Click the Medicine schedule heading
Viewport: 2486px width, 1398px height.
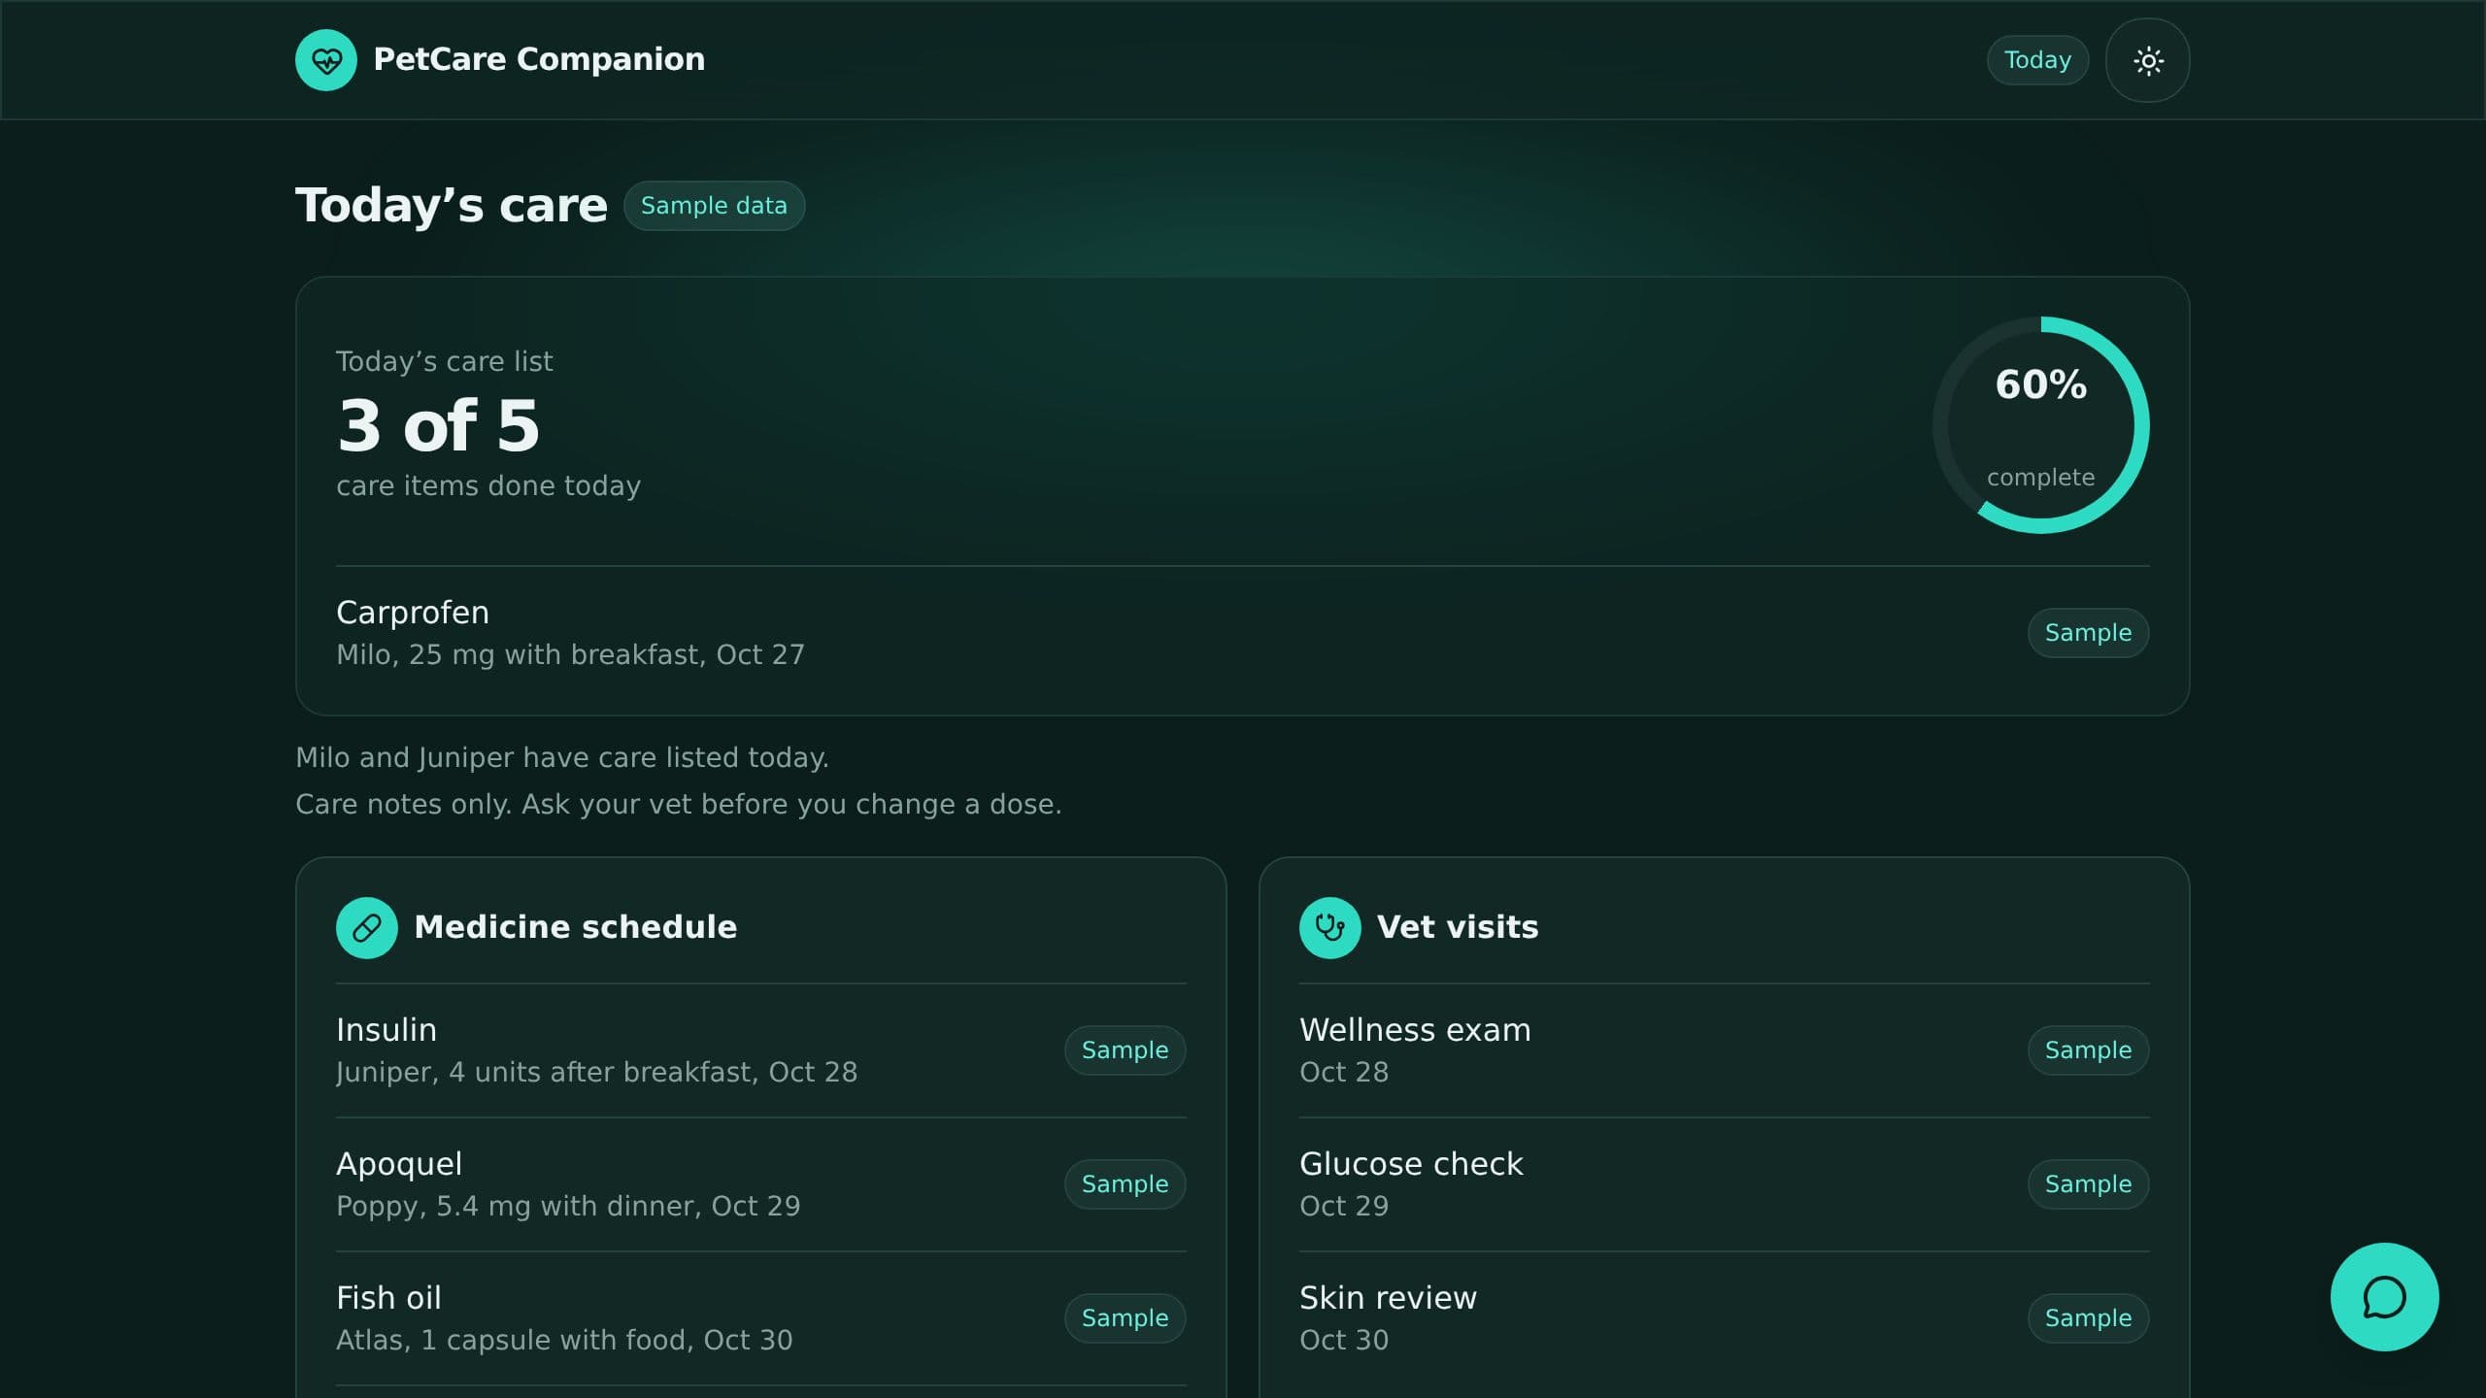click(x=575, y=928)
